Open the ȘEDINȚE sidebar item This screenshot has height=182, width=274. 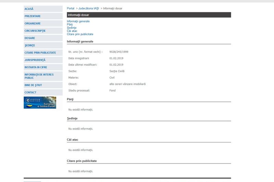(30, 45)
